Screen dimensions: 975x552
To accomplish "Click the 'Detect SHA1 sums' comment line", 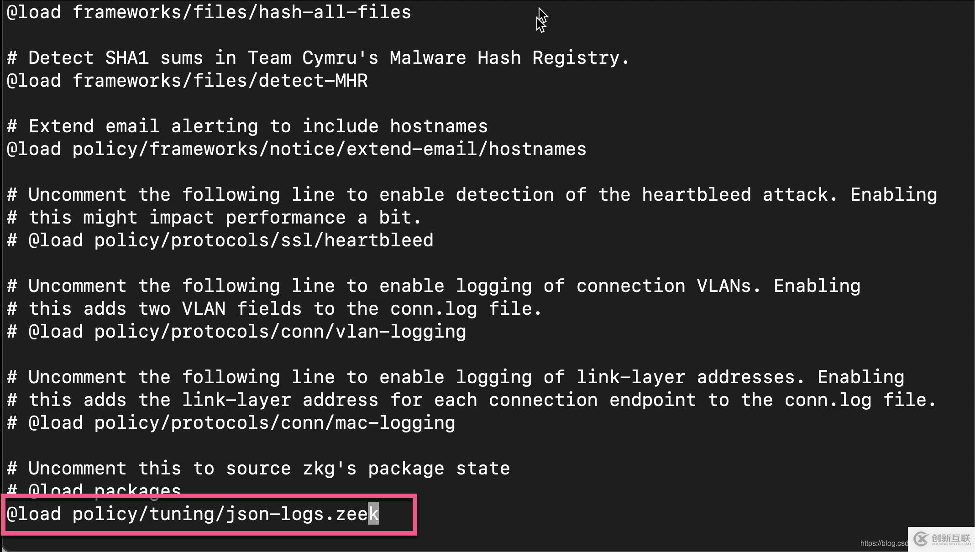I will click(318, 58).
